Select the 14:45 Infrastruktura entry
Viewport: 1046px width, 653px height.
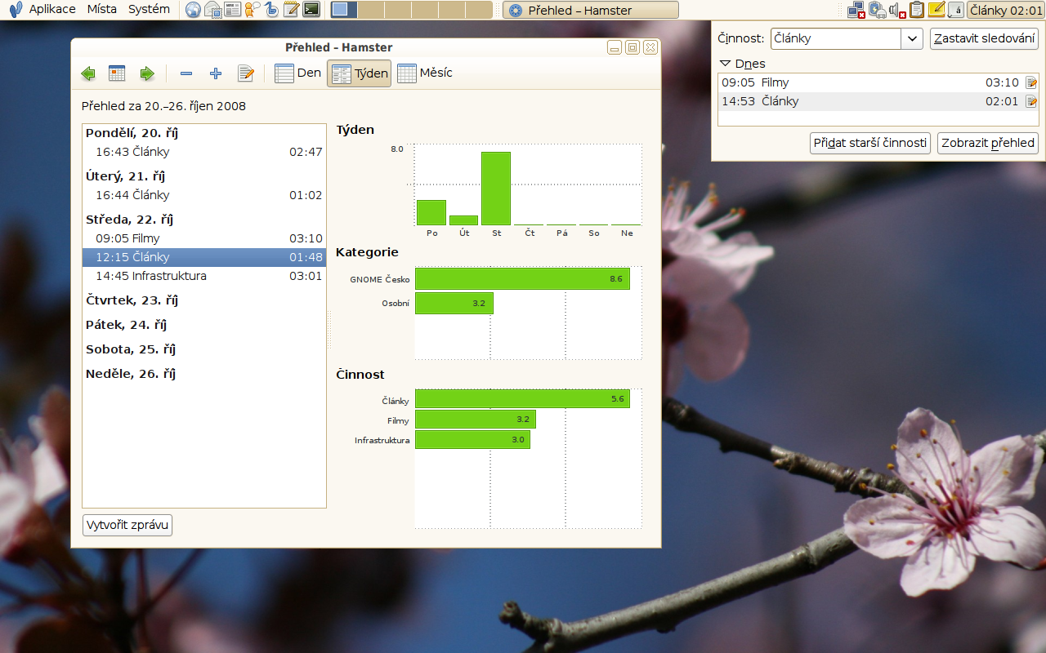coord(204,276)
